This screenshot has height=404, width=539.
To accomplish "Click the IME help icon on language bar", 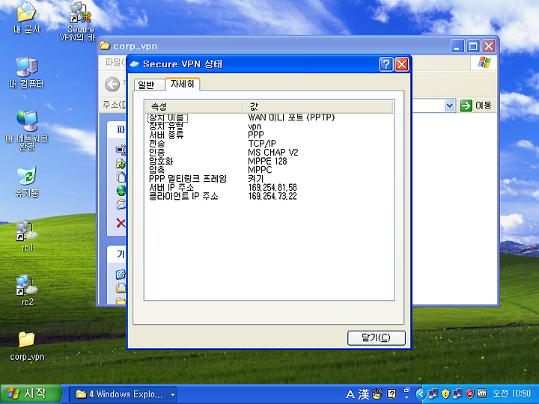I will (x=392, y=394).
